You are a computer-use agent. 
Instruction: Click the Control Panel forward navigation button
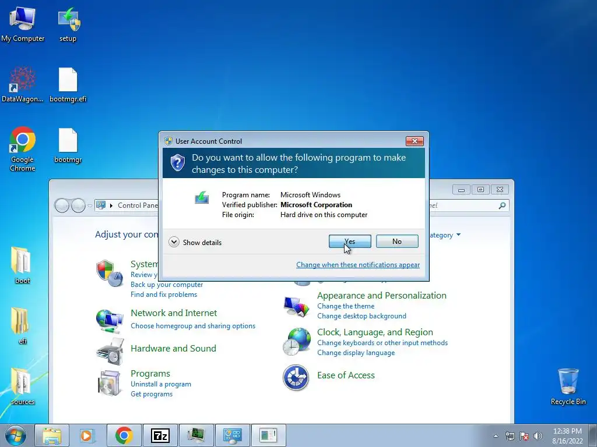tap(79, 205)
